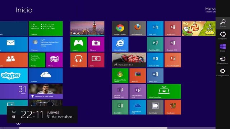Open the SkyDrive Pro 2013 tile
This screenshot has height=129, width=230.
(138, 107)
